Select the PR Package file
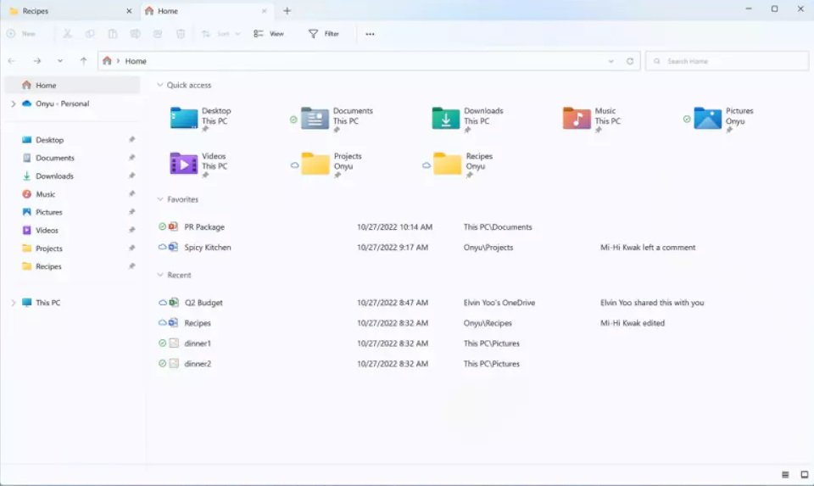Screen dimensions: 814x486 pyautogui.click(x=204, y=227)
